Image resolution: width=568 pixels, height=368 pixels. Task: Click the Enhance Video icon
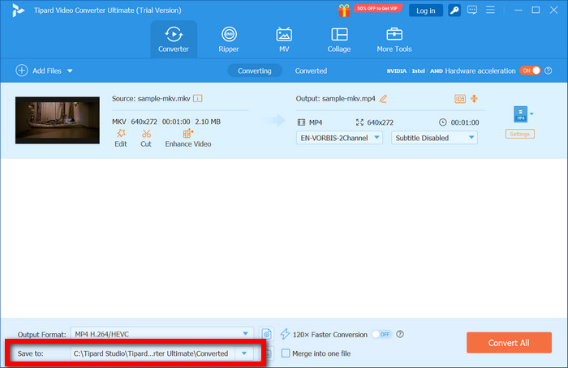187,134
